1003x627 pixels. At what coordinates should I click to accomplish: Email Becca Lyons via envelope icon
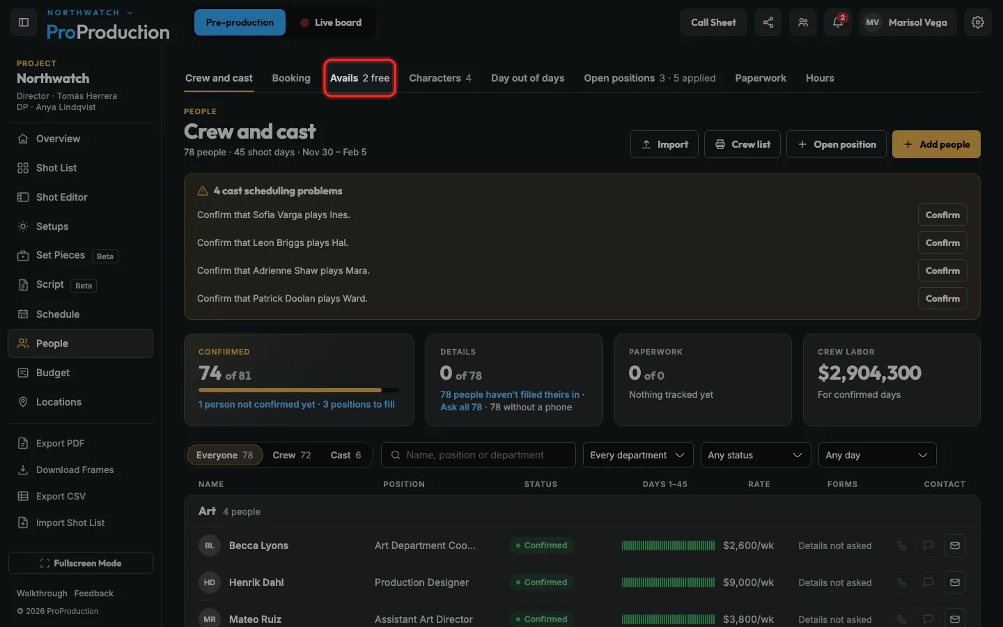955,545
